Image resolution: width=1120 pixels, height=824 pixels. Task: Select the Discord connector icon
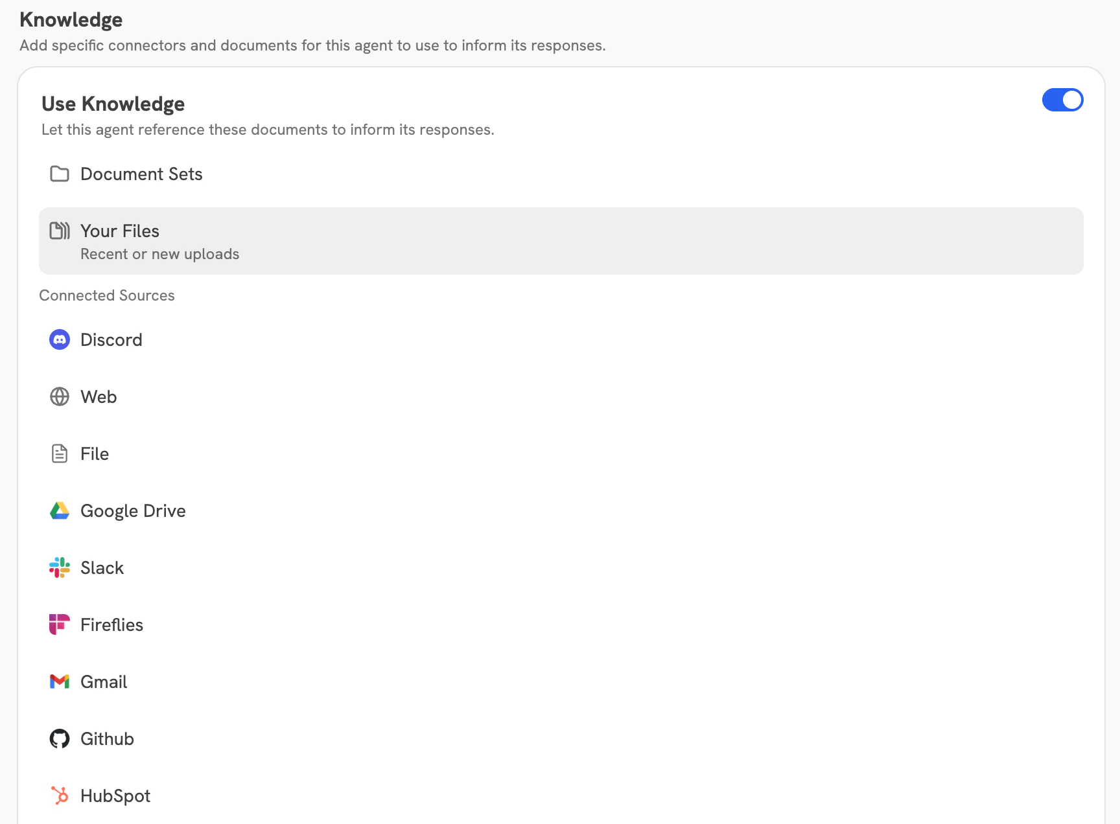pyautogui.click(x=59, y=339)
